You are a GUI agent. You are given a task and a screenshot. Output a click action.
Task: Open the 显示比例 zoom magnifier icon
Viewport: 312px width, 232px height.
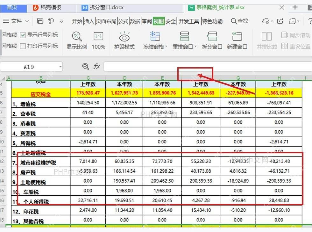pyautogui.click(x=77, y=37)
